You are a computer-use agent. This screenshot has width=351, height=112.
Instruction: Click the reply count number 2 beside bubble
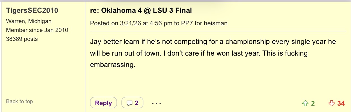tap(137, 103)
